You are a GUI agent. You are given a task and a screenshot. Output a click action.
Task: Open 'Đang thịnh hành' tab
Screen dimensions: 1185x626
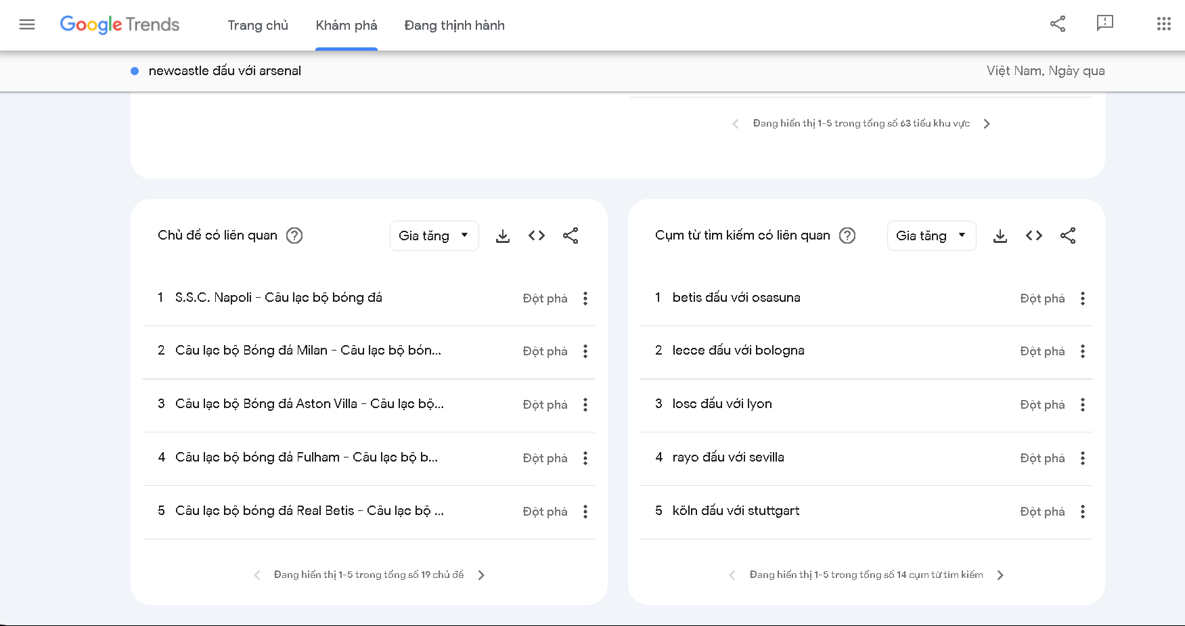[454, 26]
